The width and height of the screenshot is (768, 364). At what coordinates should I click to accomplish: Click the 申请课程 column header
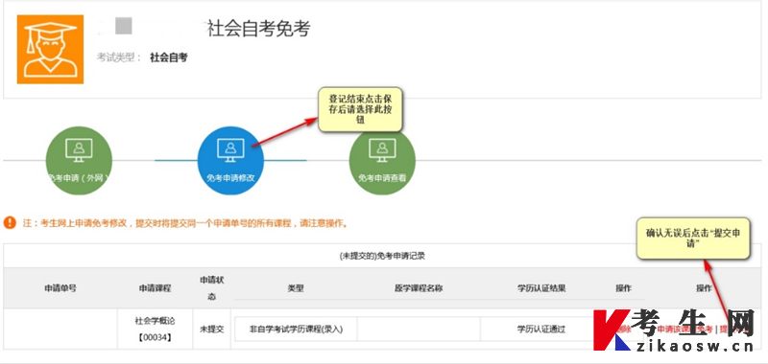(x=155, y=288)
